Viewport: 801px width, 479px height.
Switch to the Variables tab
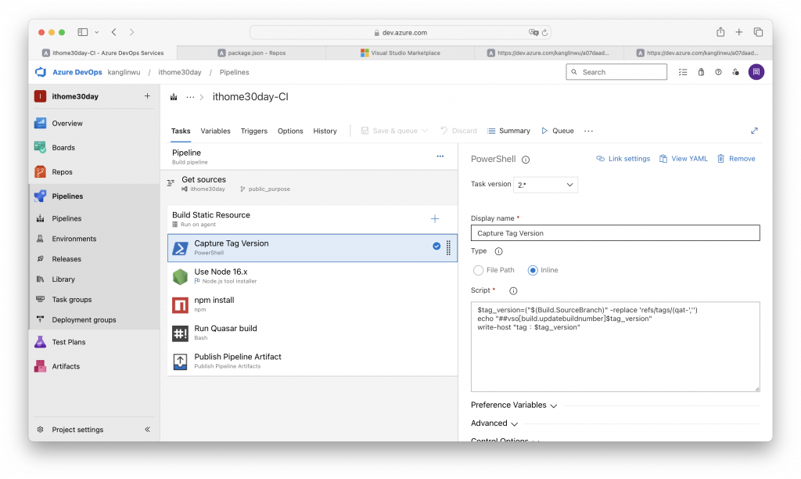[216, 131]
